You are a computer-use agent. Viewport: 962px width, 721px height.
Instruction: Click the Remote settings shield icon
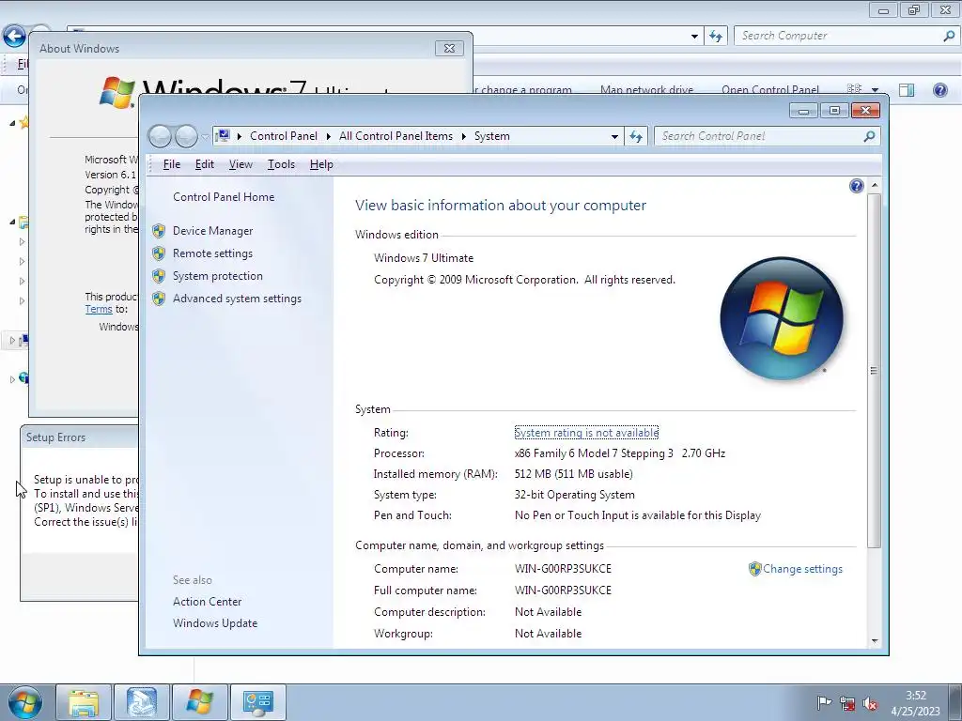click(159, 253)
